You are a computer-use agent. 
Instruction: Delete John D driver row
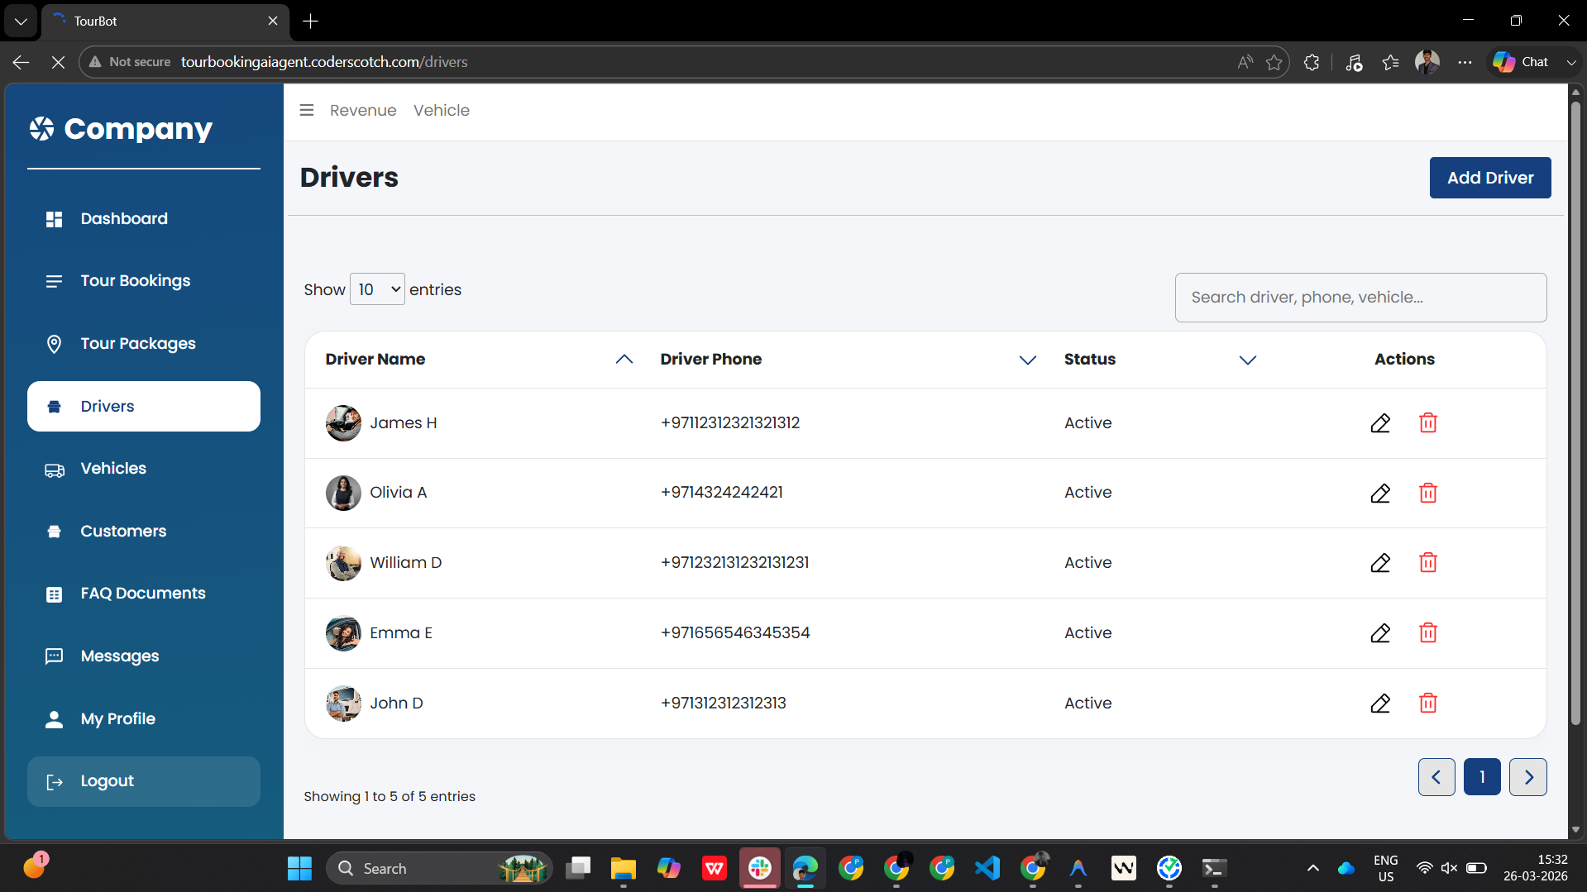coord(1428,704)
